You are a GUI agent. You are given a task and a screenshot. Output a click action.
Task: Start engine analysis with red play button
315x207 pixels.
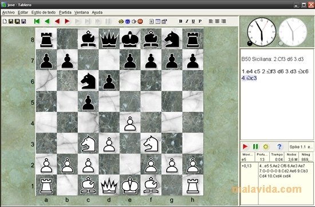[x=245, y=147]
